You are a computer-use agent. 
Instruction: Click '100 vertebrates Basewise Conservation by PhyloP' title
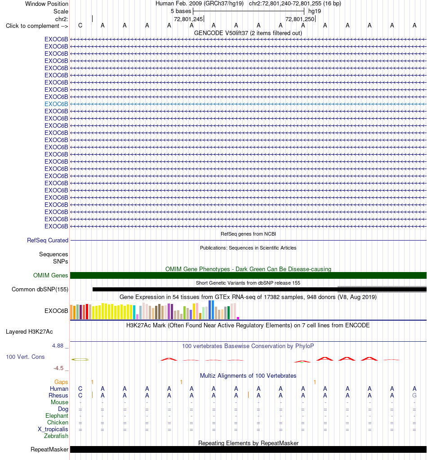click(248, 346)
